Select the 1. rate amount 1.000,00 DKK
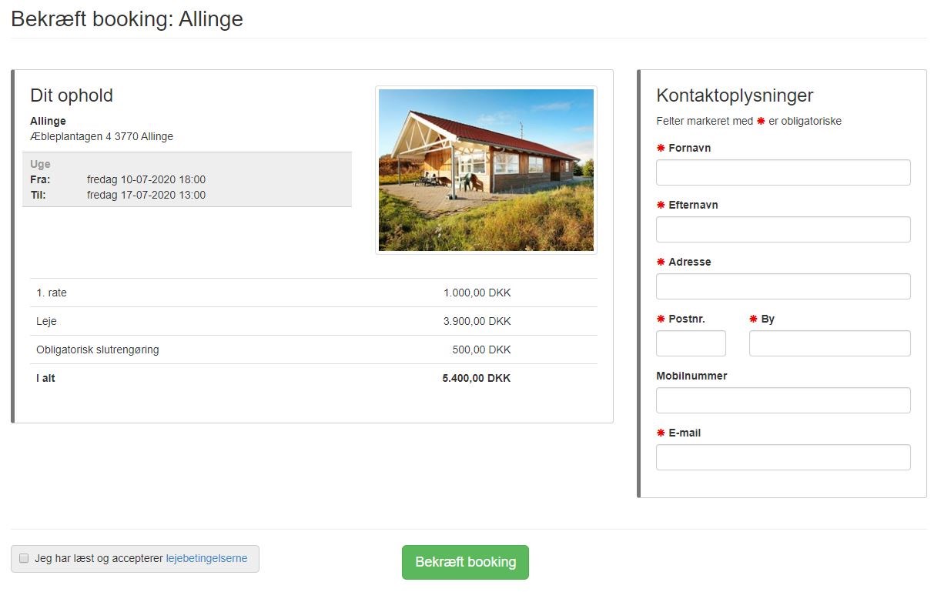 click(x=477, y=293)
